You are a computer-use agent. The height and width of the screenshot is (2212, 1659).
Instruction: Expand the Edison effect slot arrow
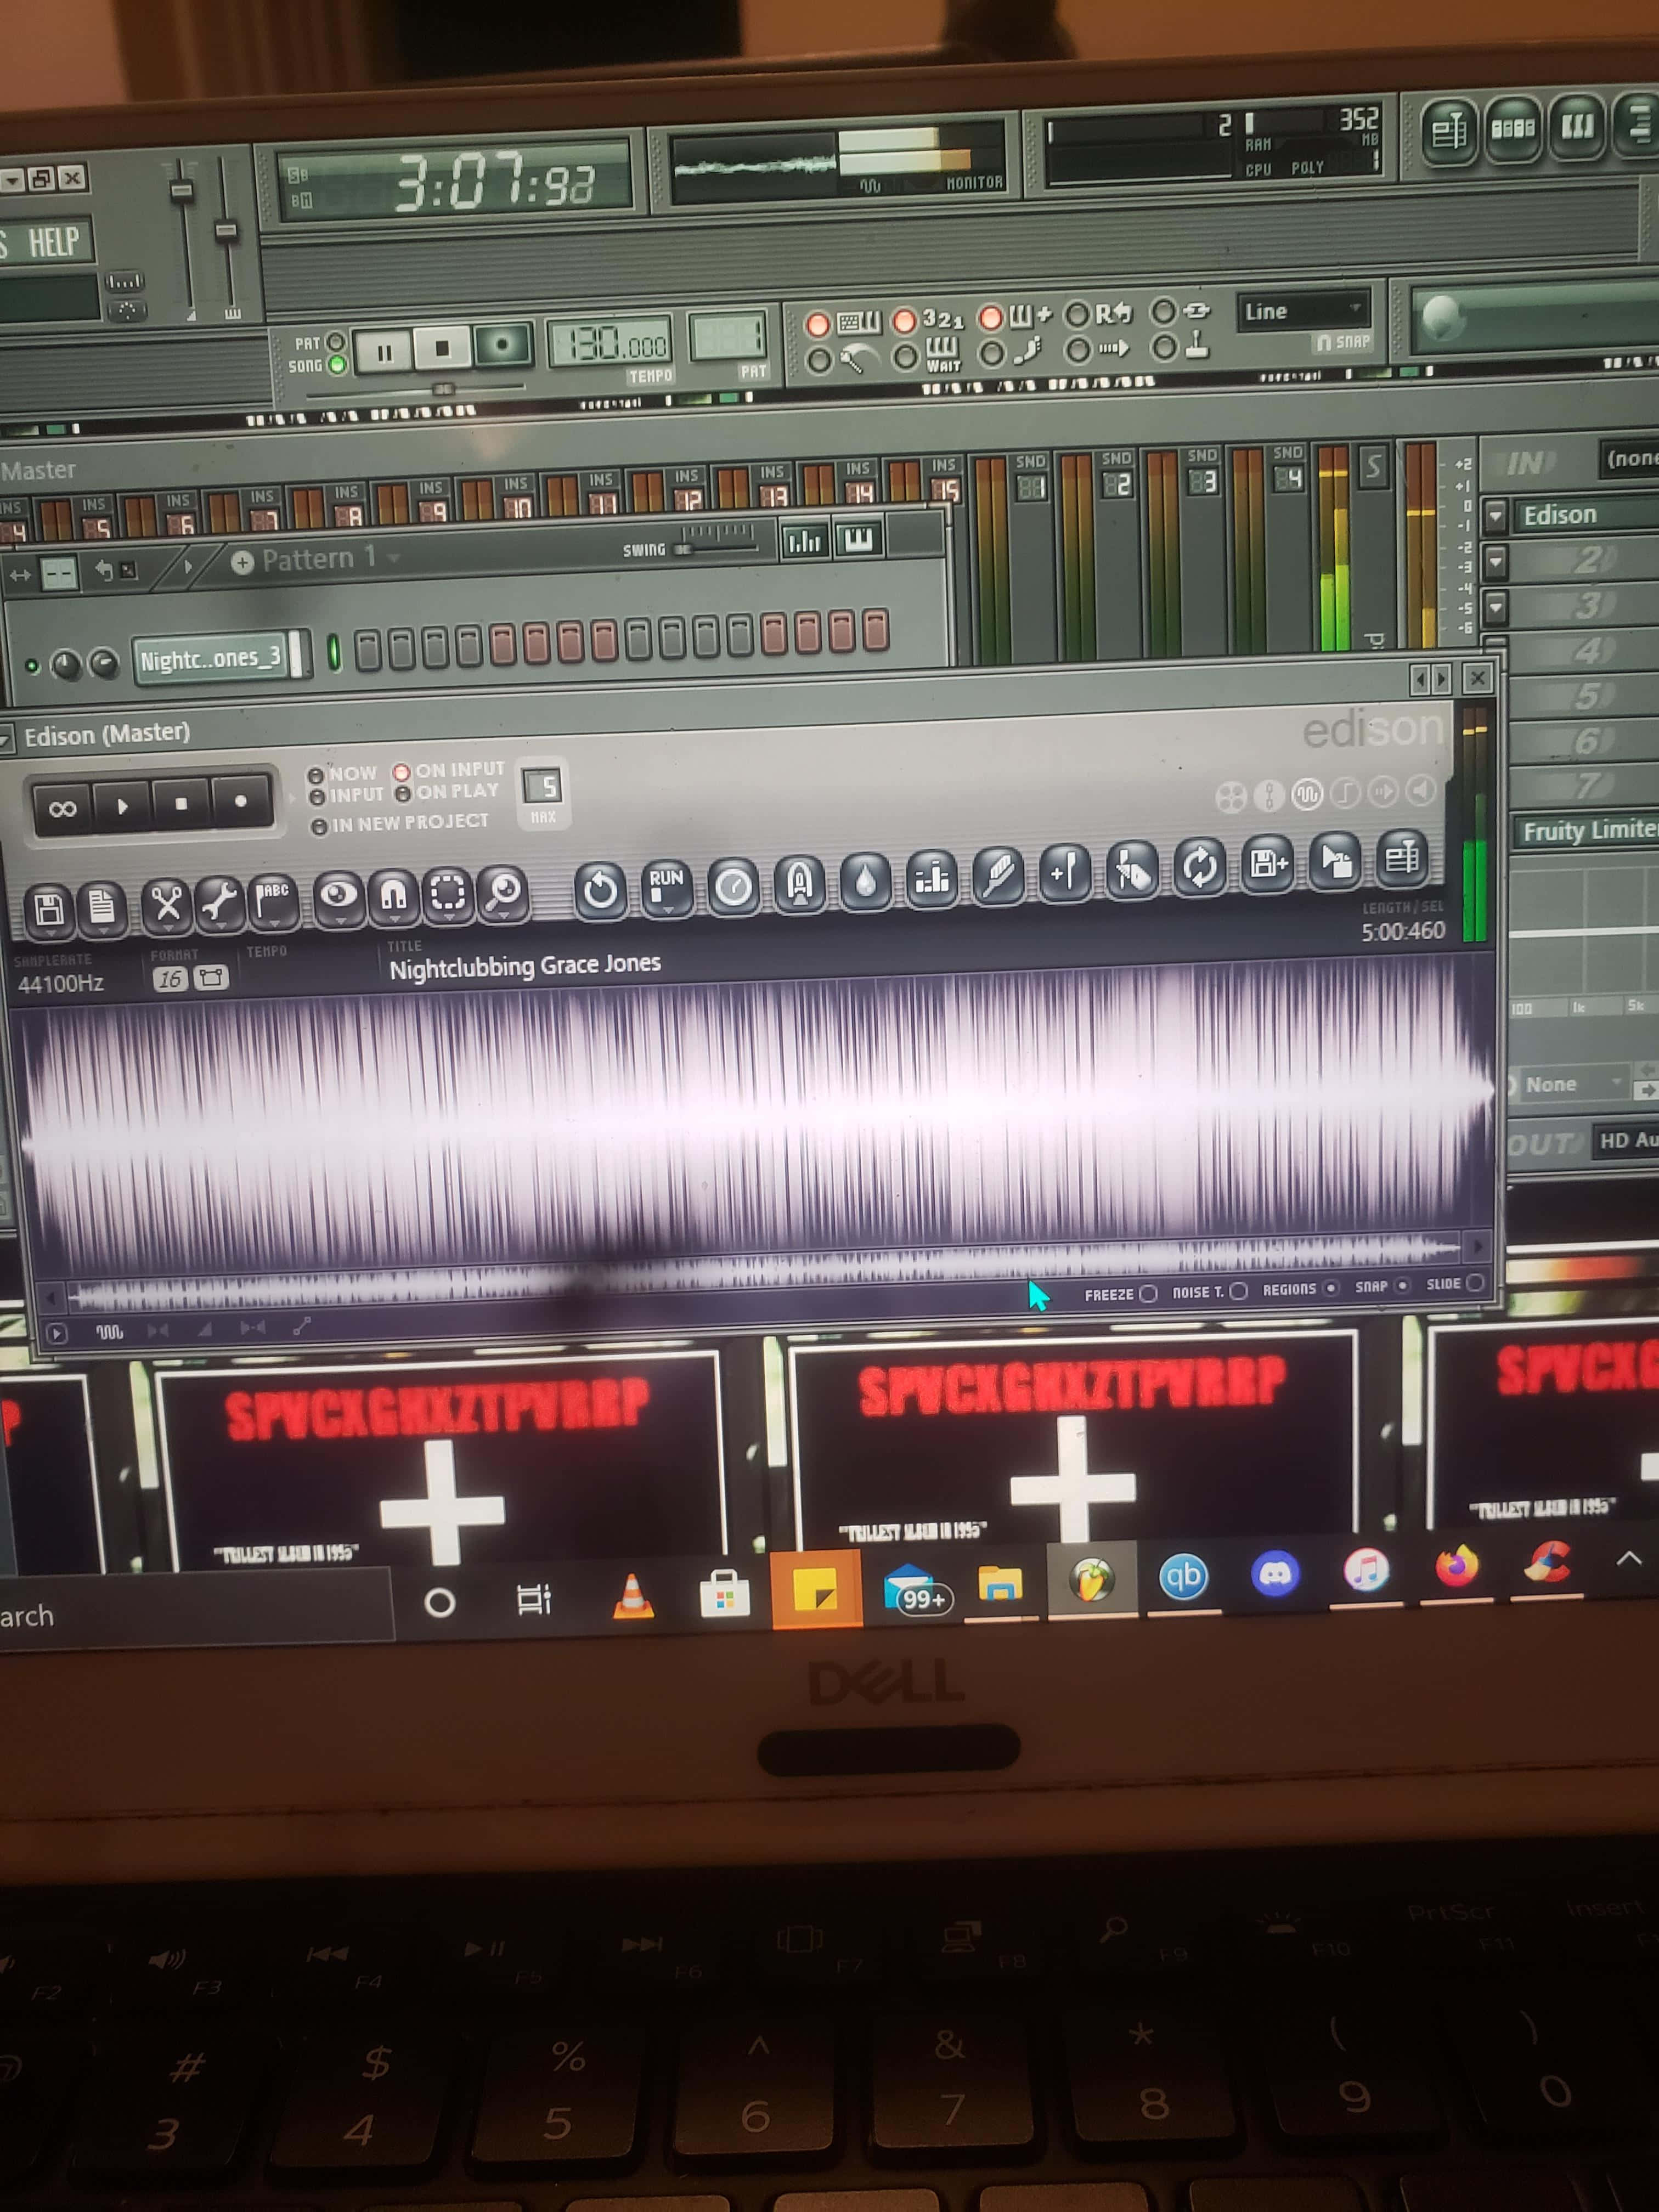point(1495,516)
